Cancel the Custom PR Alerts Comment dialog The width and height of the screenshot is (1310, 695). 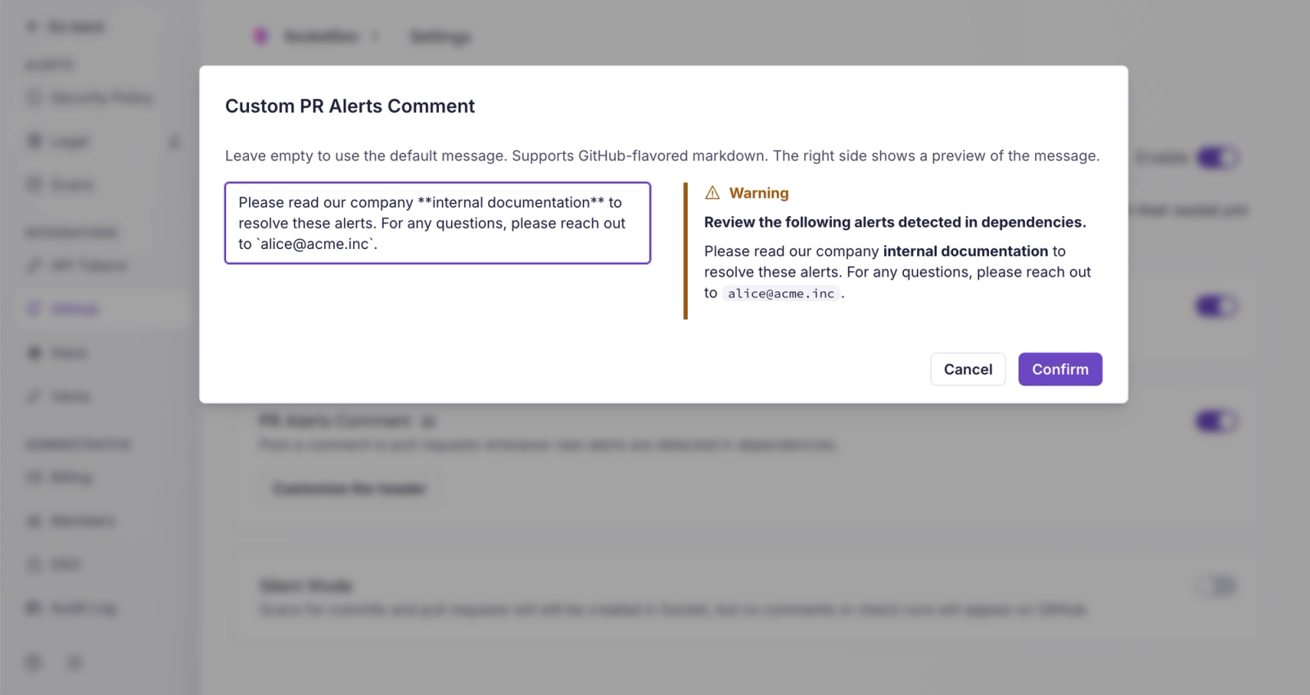pyautogui.click(x=968, y=369)
